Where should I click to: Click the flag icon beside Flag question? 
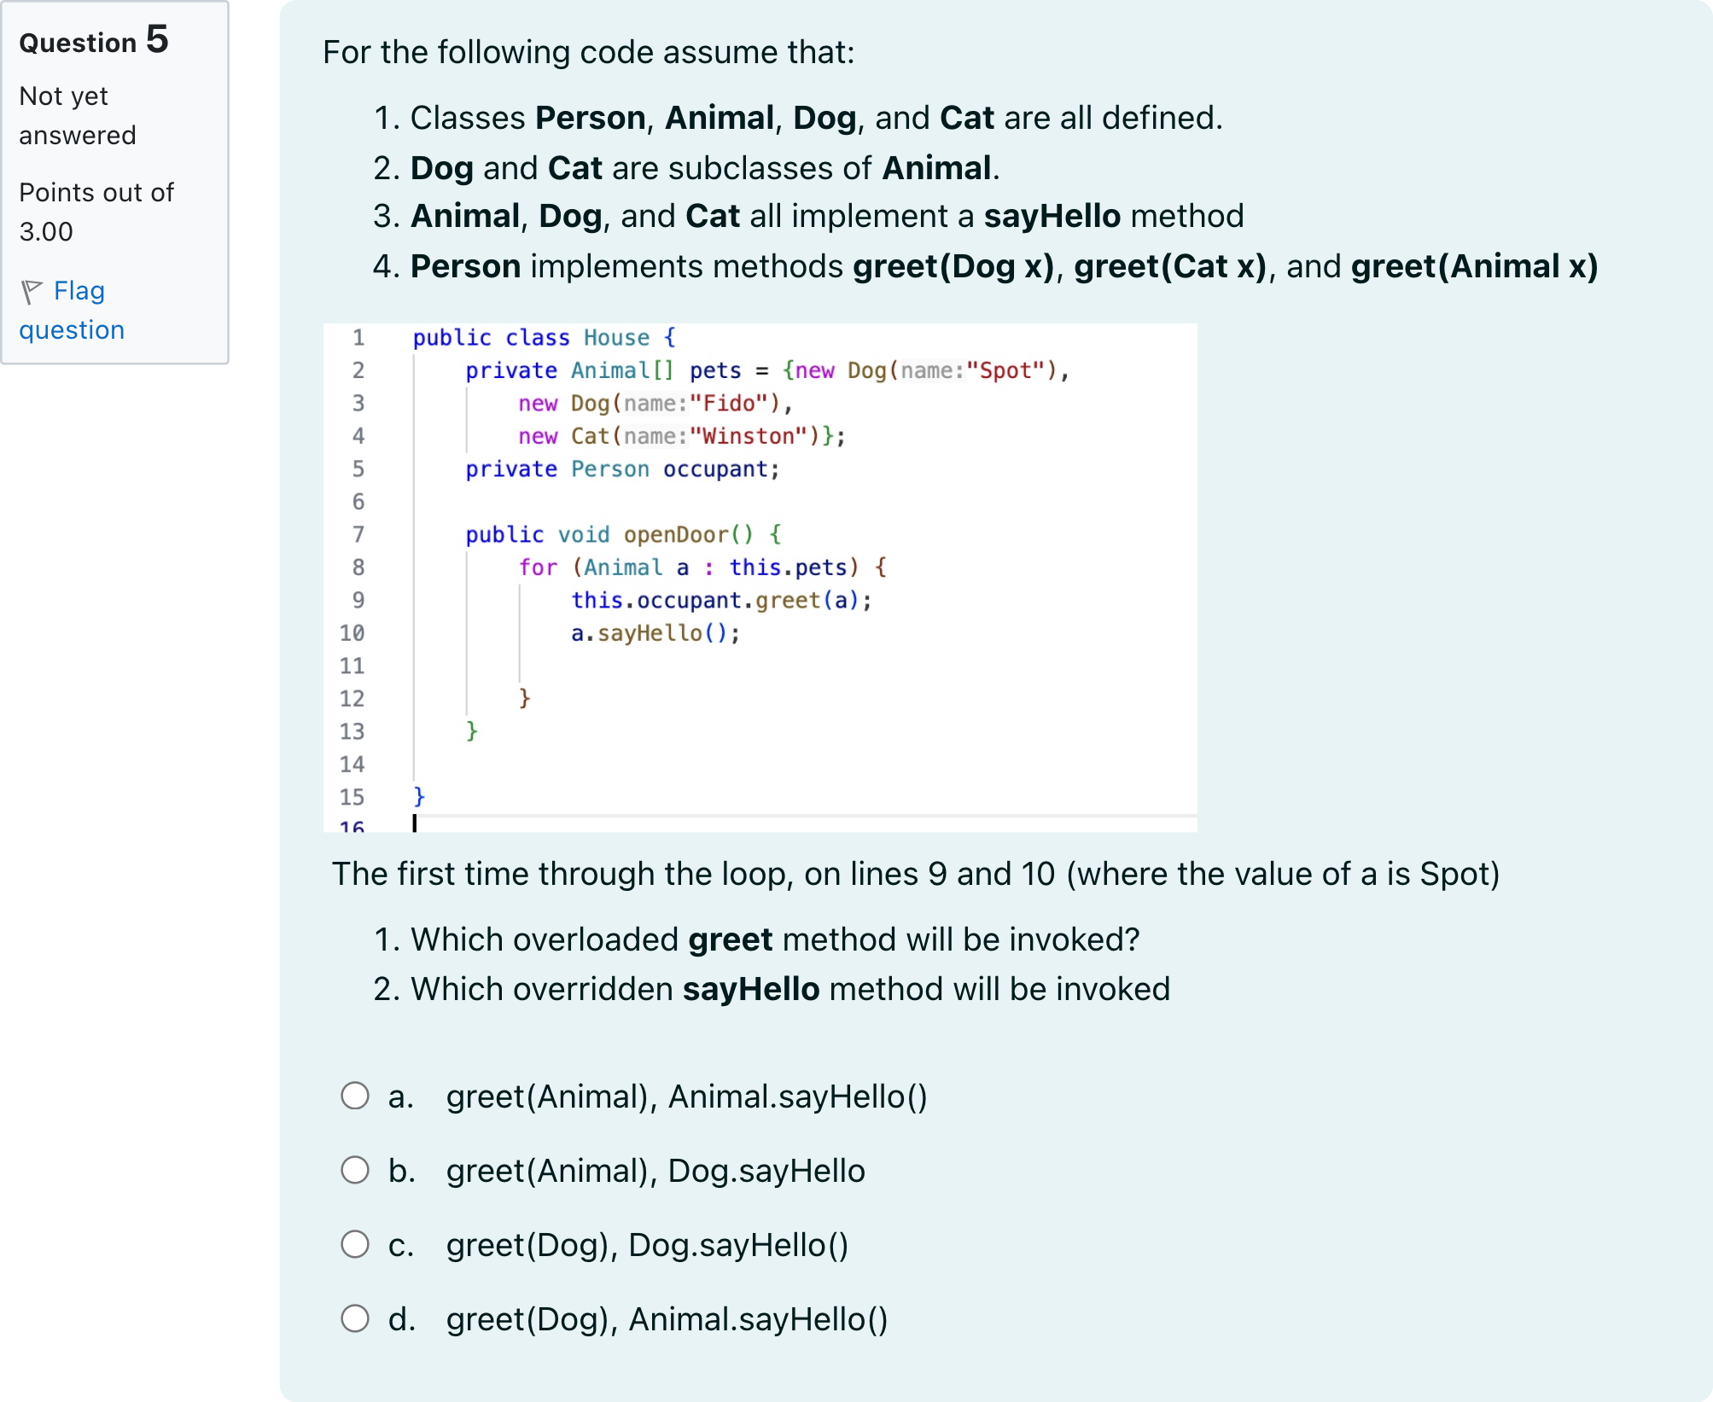coord(32,292)
